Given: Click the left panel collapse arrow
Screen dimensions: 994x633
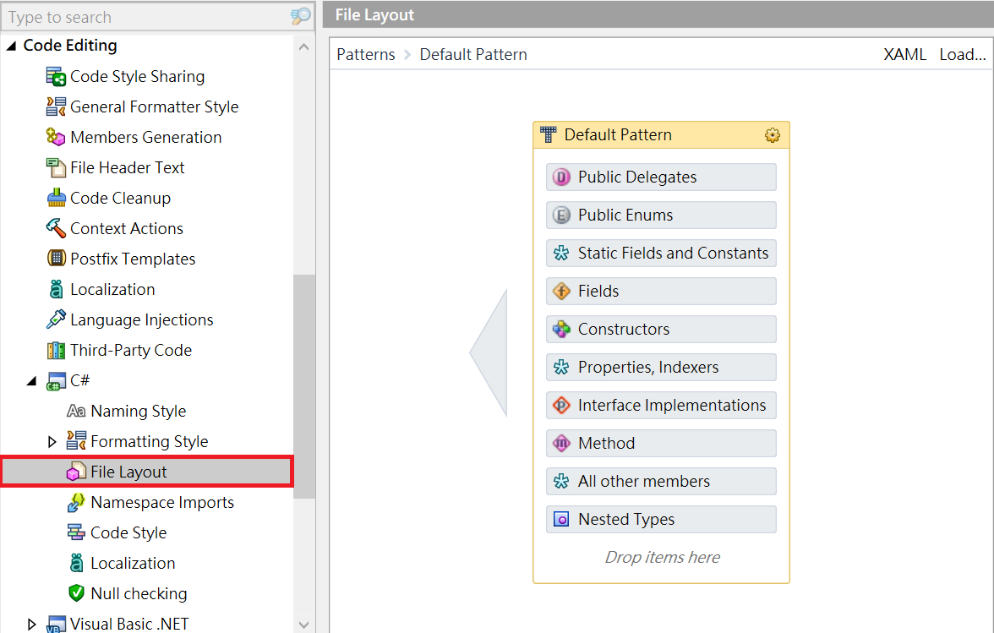Looking at the screenshot, I should (489, 353).
